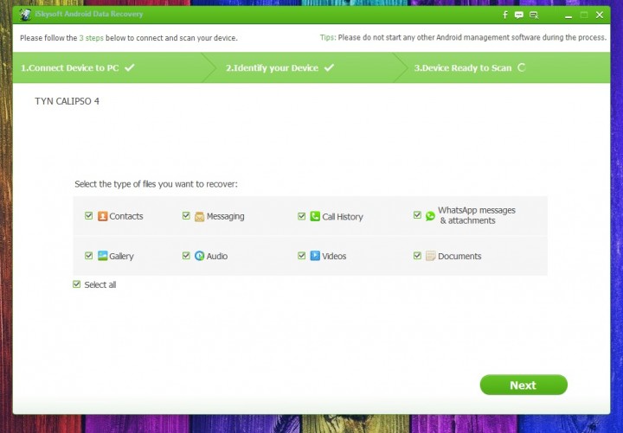The image size is (623, 433).
Task: Click the 'Select all' label text
Action: (100, 284)
